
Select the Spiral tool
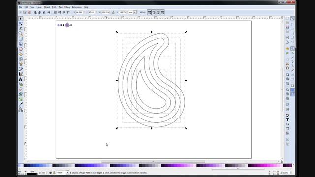[x=21, y=59]
